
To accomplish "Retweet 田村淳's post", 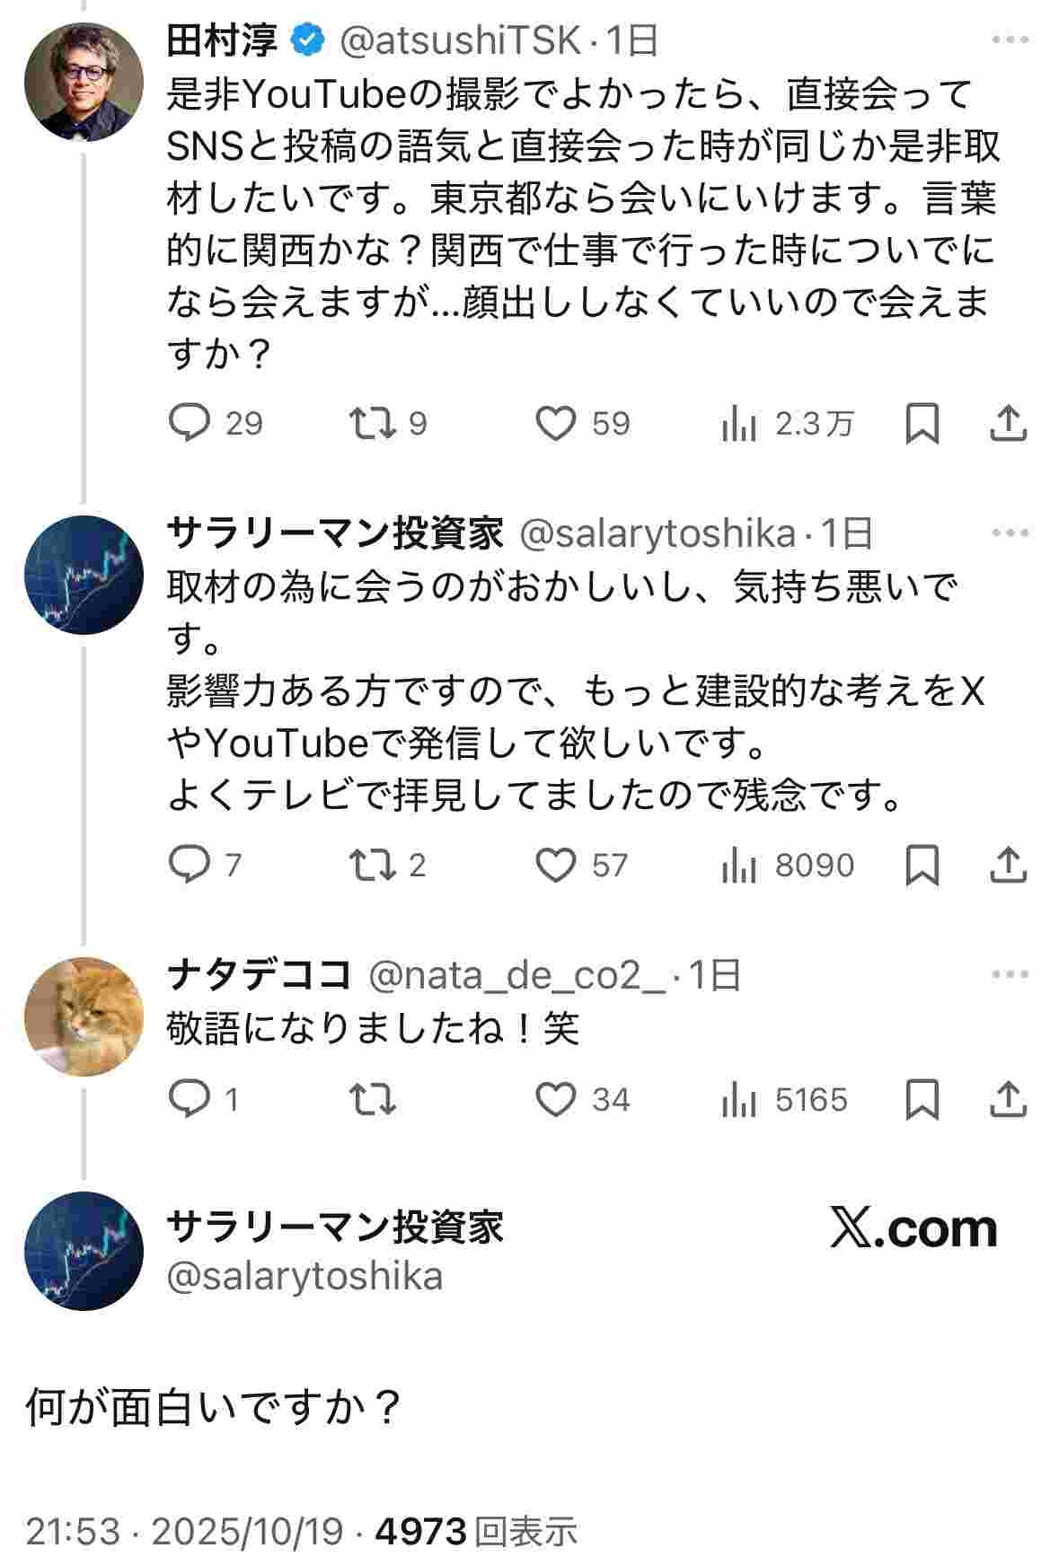I will [x=372, y=423].
